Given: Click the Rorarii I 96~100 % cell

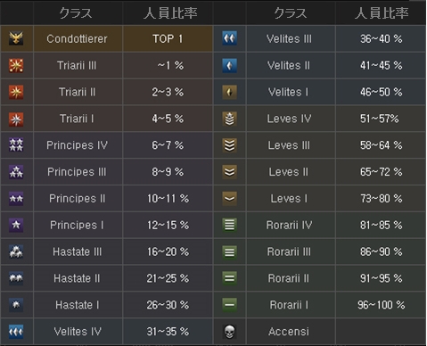Looking at the screenshot, I should 382,305.
